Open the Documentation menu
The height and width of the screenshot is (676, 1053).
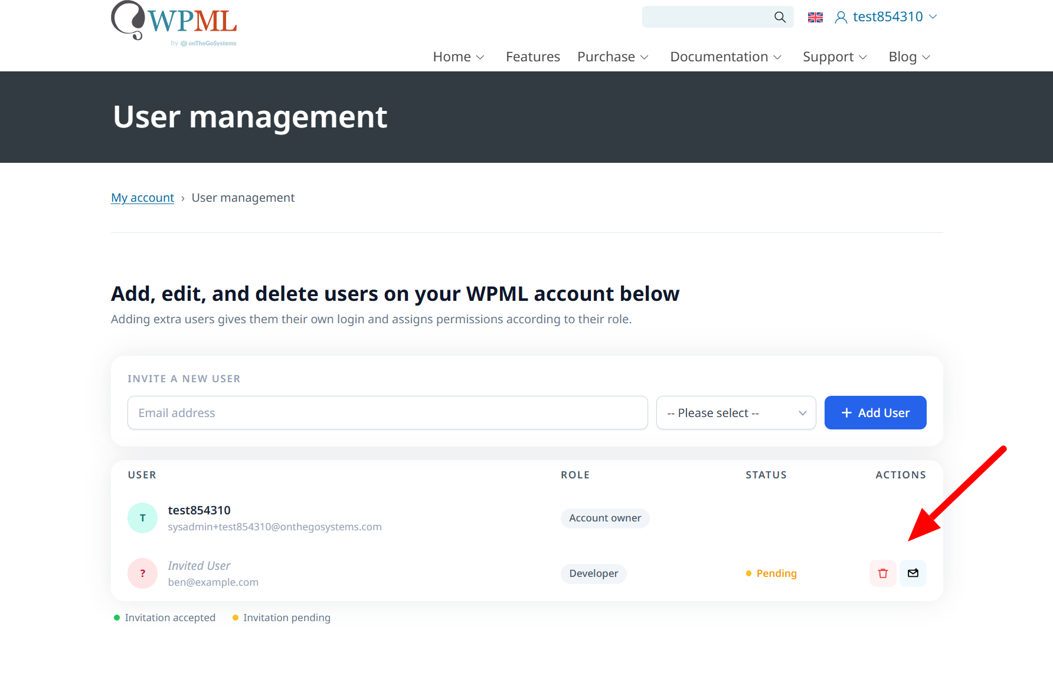[x=726, y=57]
